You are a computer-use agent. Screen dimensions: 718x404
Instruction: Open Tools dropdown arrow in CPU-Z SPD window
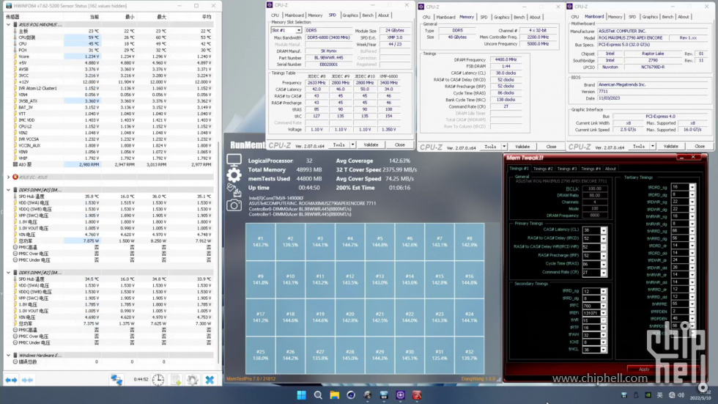point(352,144)
